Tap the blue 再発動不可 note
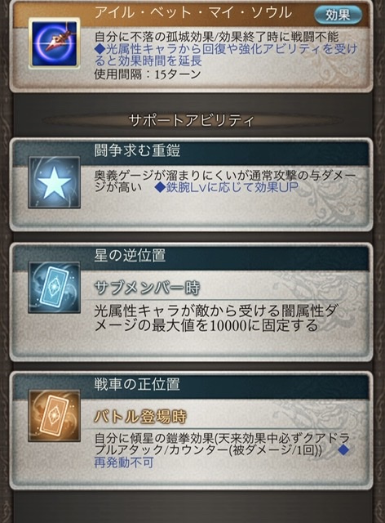 pos(124,463)
